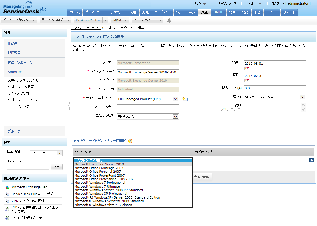
Task: Click キーワード search field
Action: click(28, 167)
